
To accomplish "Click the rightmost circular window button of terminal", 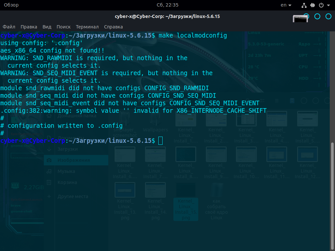I will [328, 16].
